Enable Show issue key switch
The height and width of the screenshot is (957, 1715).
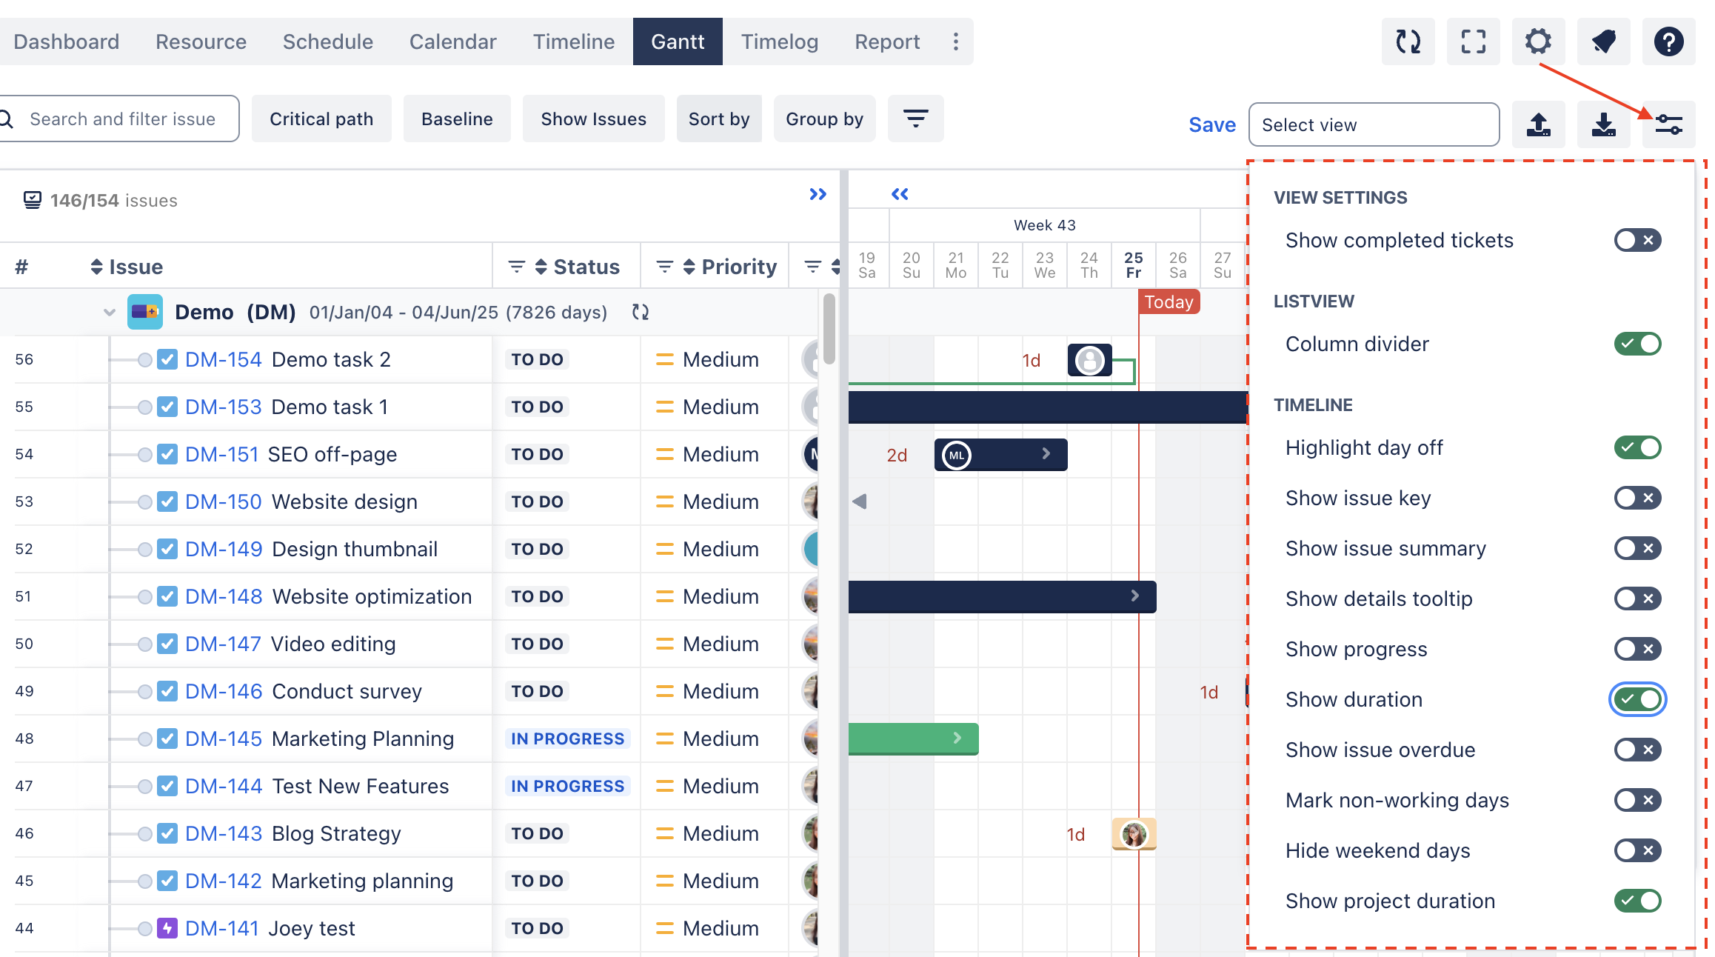click(x=1637, y=498)
